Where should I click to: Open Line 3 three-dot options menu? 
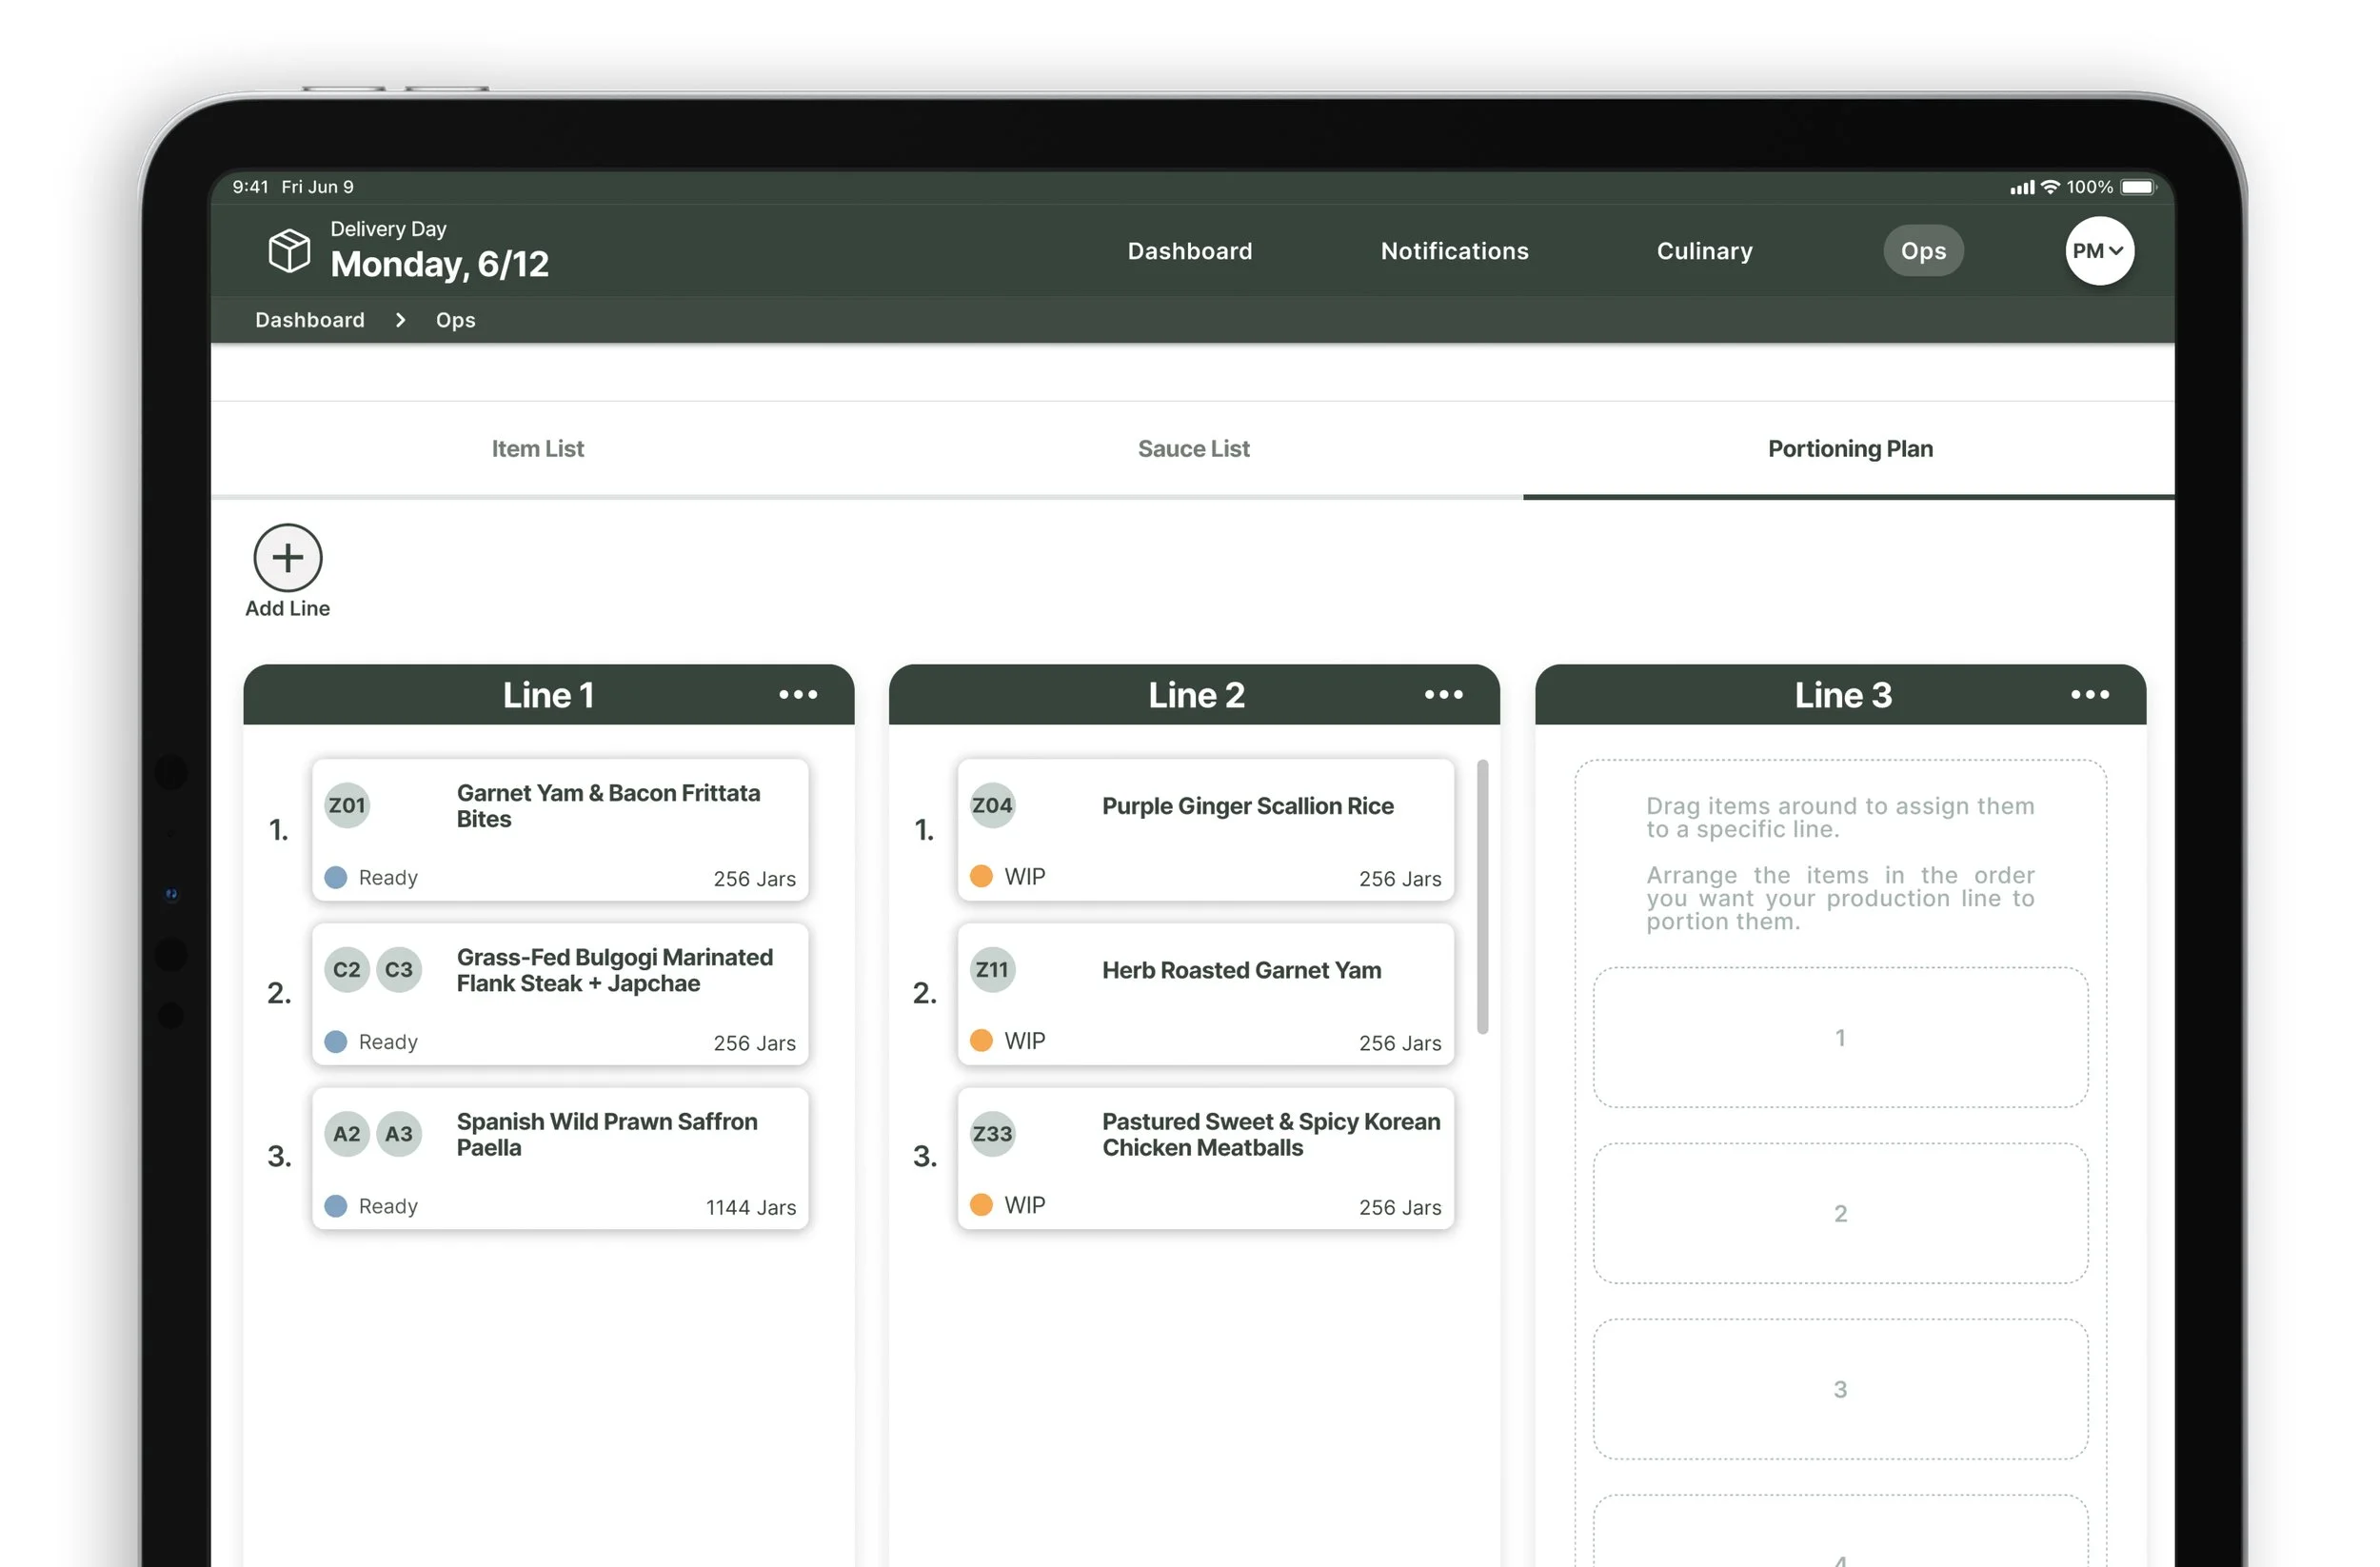(2089, 694)
